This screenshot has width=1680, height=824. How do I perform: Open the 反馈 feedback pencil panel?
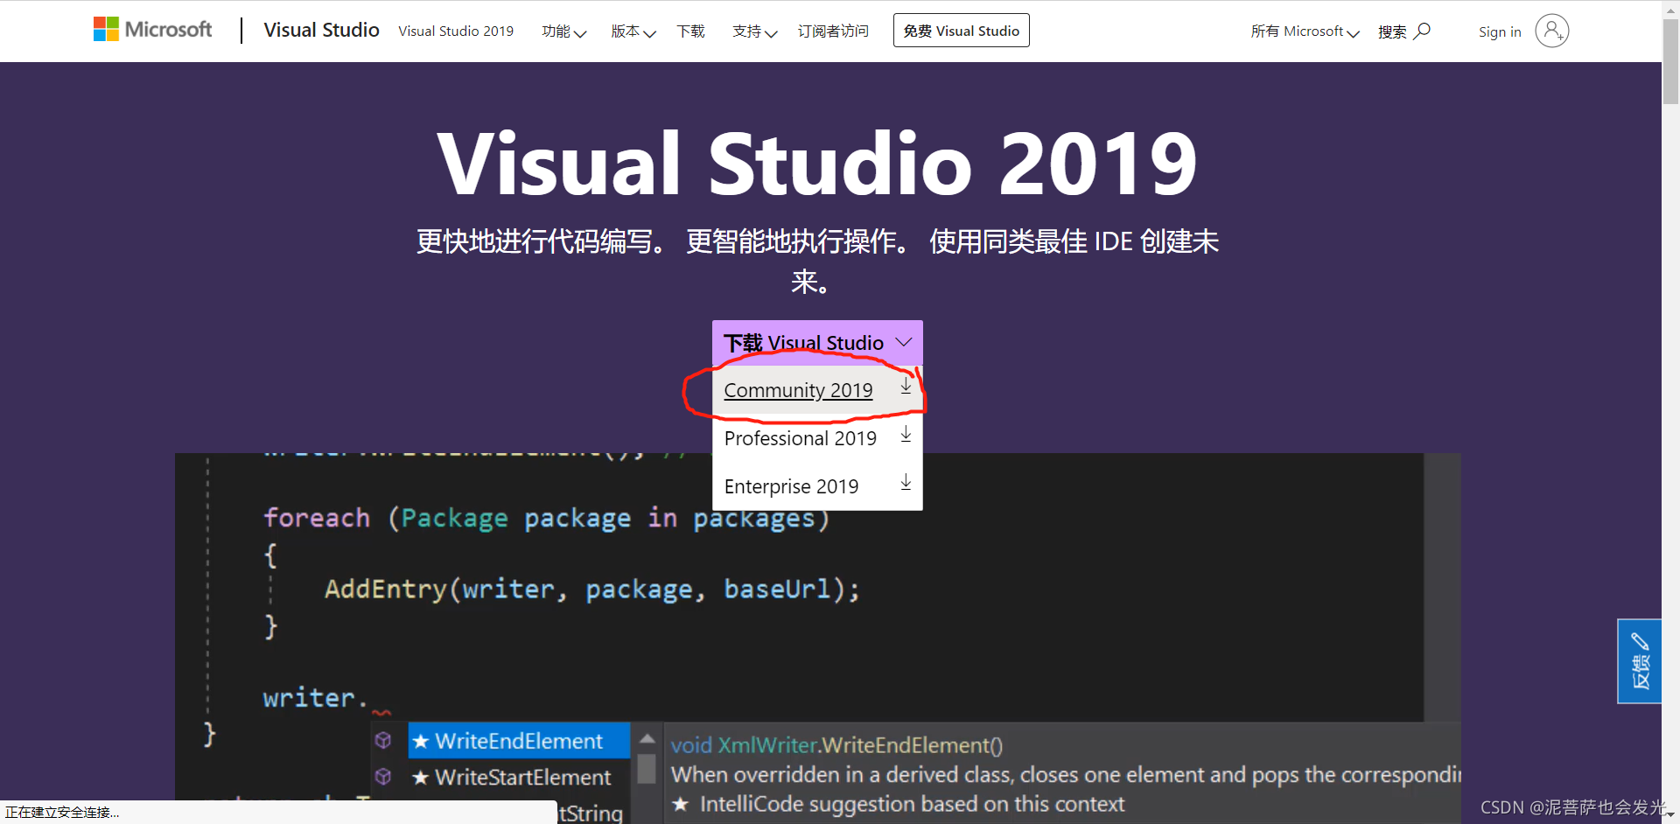click(1639, 660)
